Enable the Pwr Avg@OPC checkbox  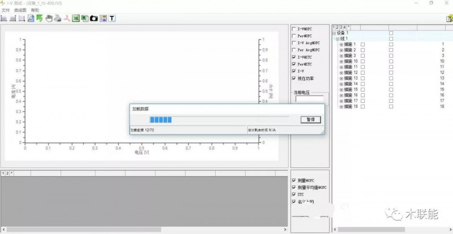click(x=294, y=50)
